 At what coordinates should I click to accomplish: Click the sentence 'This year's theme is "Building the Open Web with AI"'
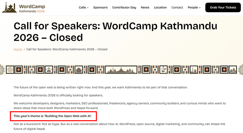52,116
